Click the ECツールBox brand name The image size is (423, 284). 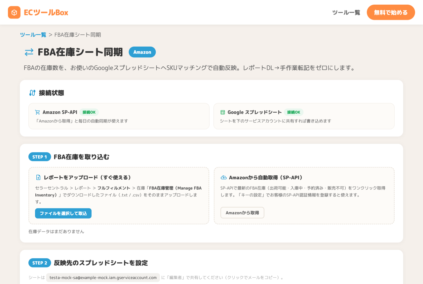coord(46,13)
